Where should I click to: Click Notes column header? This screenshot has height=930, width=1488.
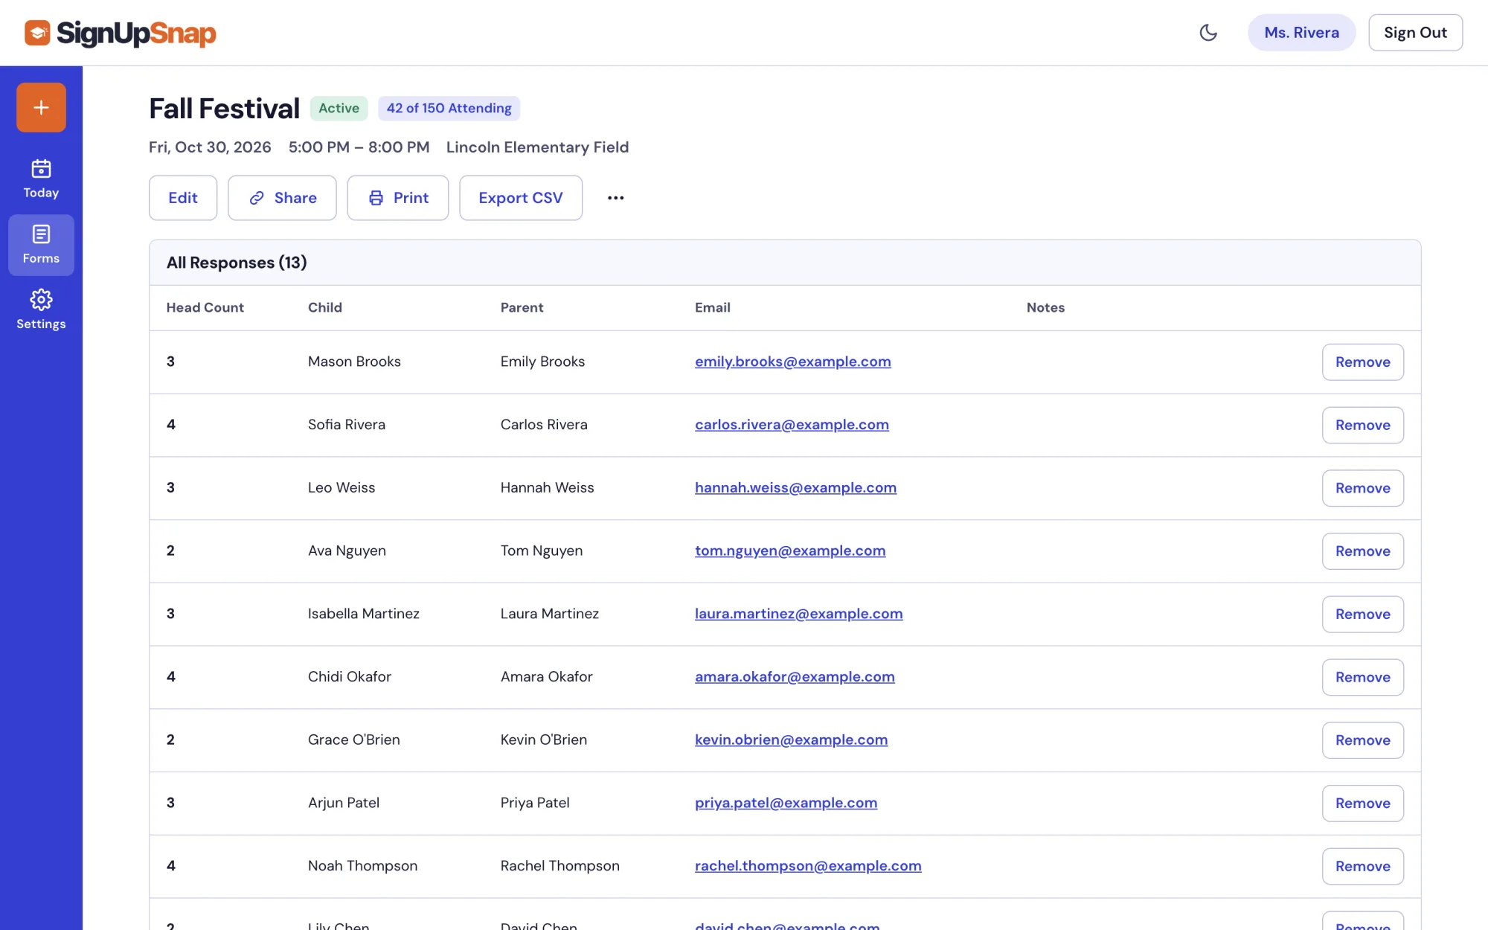click(1045, 308)
